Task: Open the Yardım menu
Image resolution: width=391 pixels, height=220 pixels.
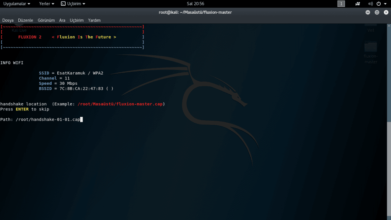Action: [x=94, y=20]
